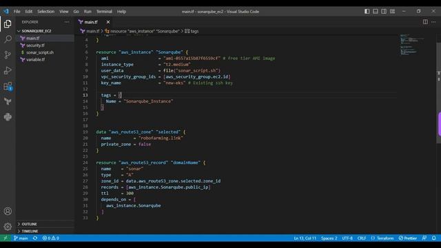Screen dimensions: 441x248
Task: Click the code minimap
Action: (x=412, y=45)
